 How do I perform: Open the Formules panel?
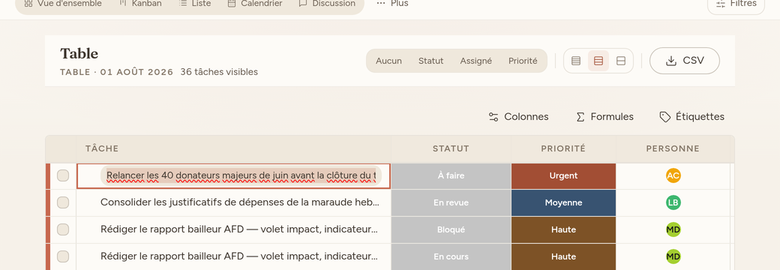(x=604, y=117)
